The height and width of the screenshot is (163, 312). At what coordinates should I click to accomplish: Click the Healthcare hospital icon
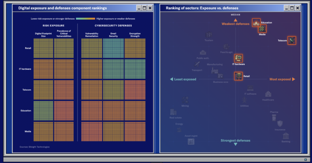tap(268, 94)
